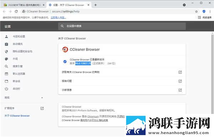Open the 外观 settings section
The image size is (214, 137).
[15, 59]
